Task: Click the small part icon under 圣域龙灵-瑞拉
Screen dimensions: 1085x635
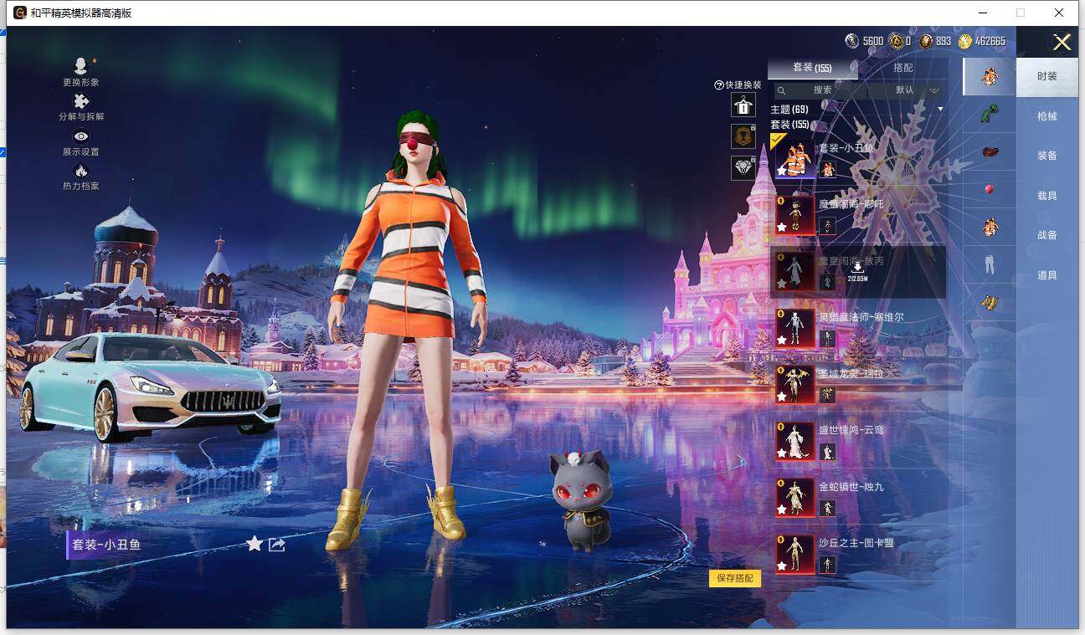Action: click(827, 396)
